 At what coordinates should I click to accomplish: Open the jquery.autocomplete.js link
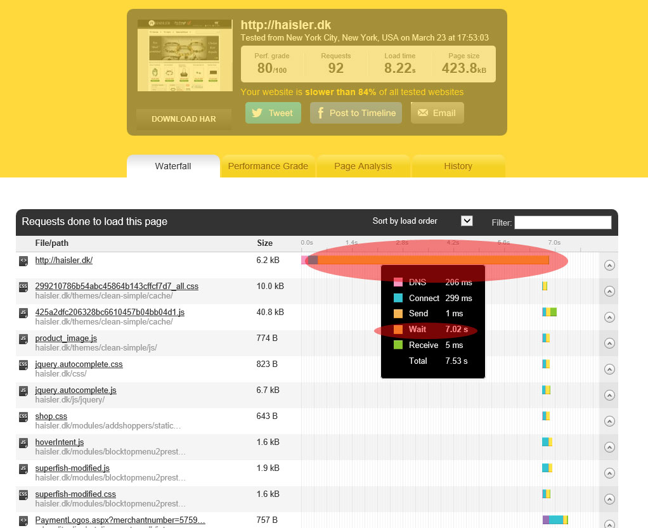click(x=75, y=390)
